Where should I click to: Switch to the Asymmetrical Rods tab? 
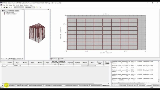(95, 85)
